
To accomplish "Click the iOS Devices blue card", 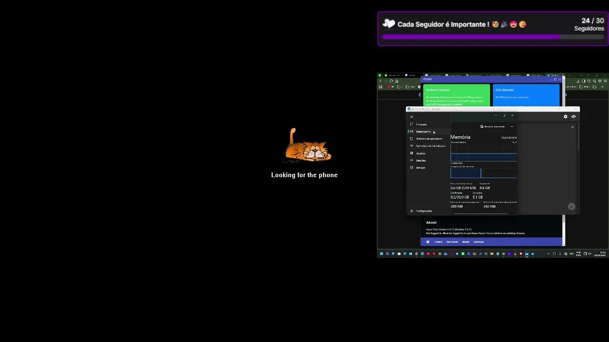I will [526, 95].
